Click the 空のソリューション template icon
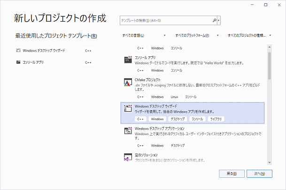 128,157
